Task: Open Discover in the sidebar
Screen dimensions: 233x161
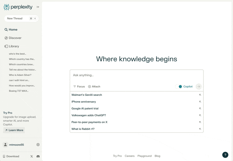Action: [x=13, y=38]
